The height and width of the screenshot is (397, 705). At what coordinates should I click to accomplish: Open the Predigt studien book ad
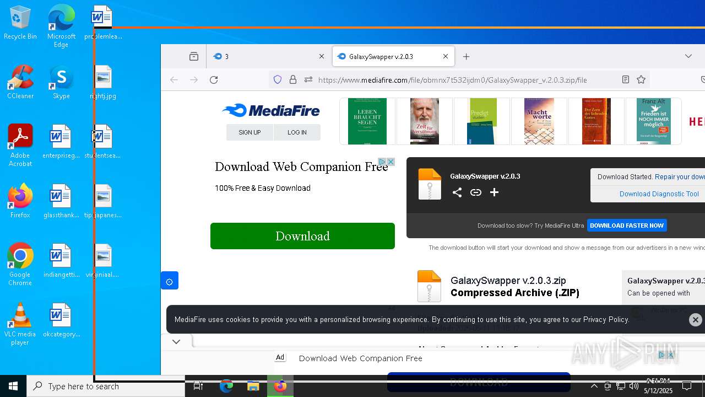point(482,121)
